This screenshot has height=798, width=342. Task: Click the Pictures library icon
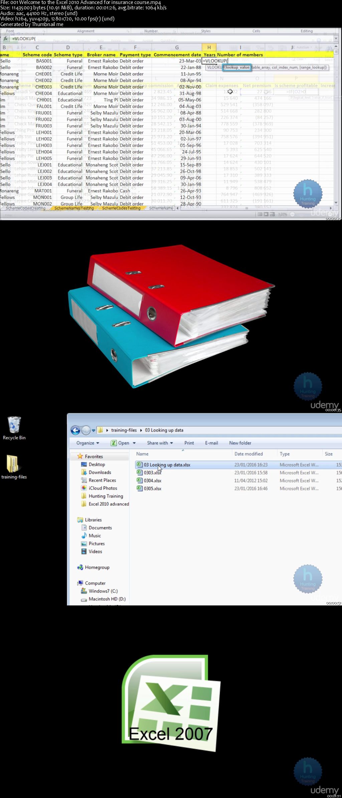84,544
